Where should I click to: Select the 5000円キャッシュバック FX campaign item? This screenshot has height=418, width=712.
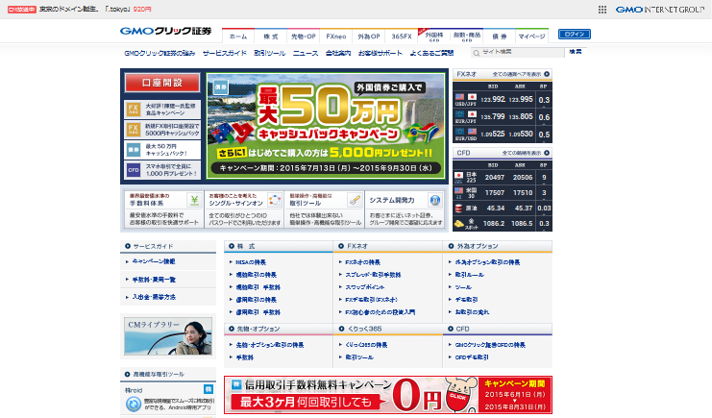tap(162, 130)
